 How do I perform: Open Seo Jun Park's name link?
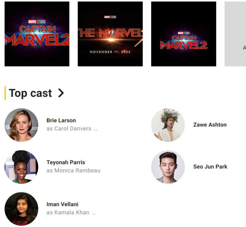210,167
